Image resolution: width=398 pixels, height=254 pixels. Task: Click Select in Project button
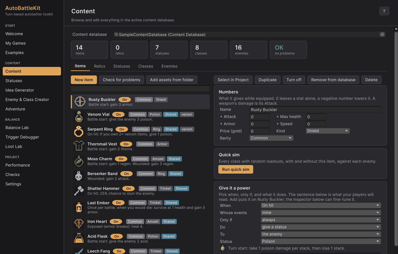click(x=233, y=80)
